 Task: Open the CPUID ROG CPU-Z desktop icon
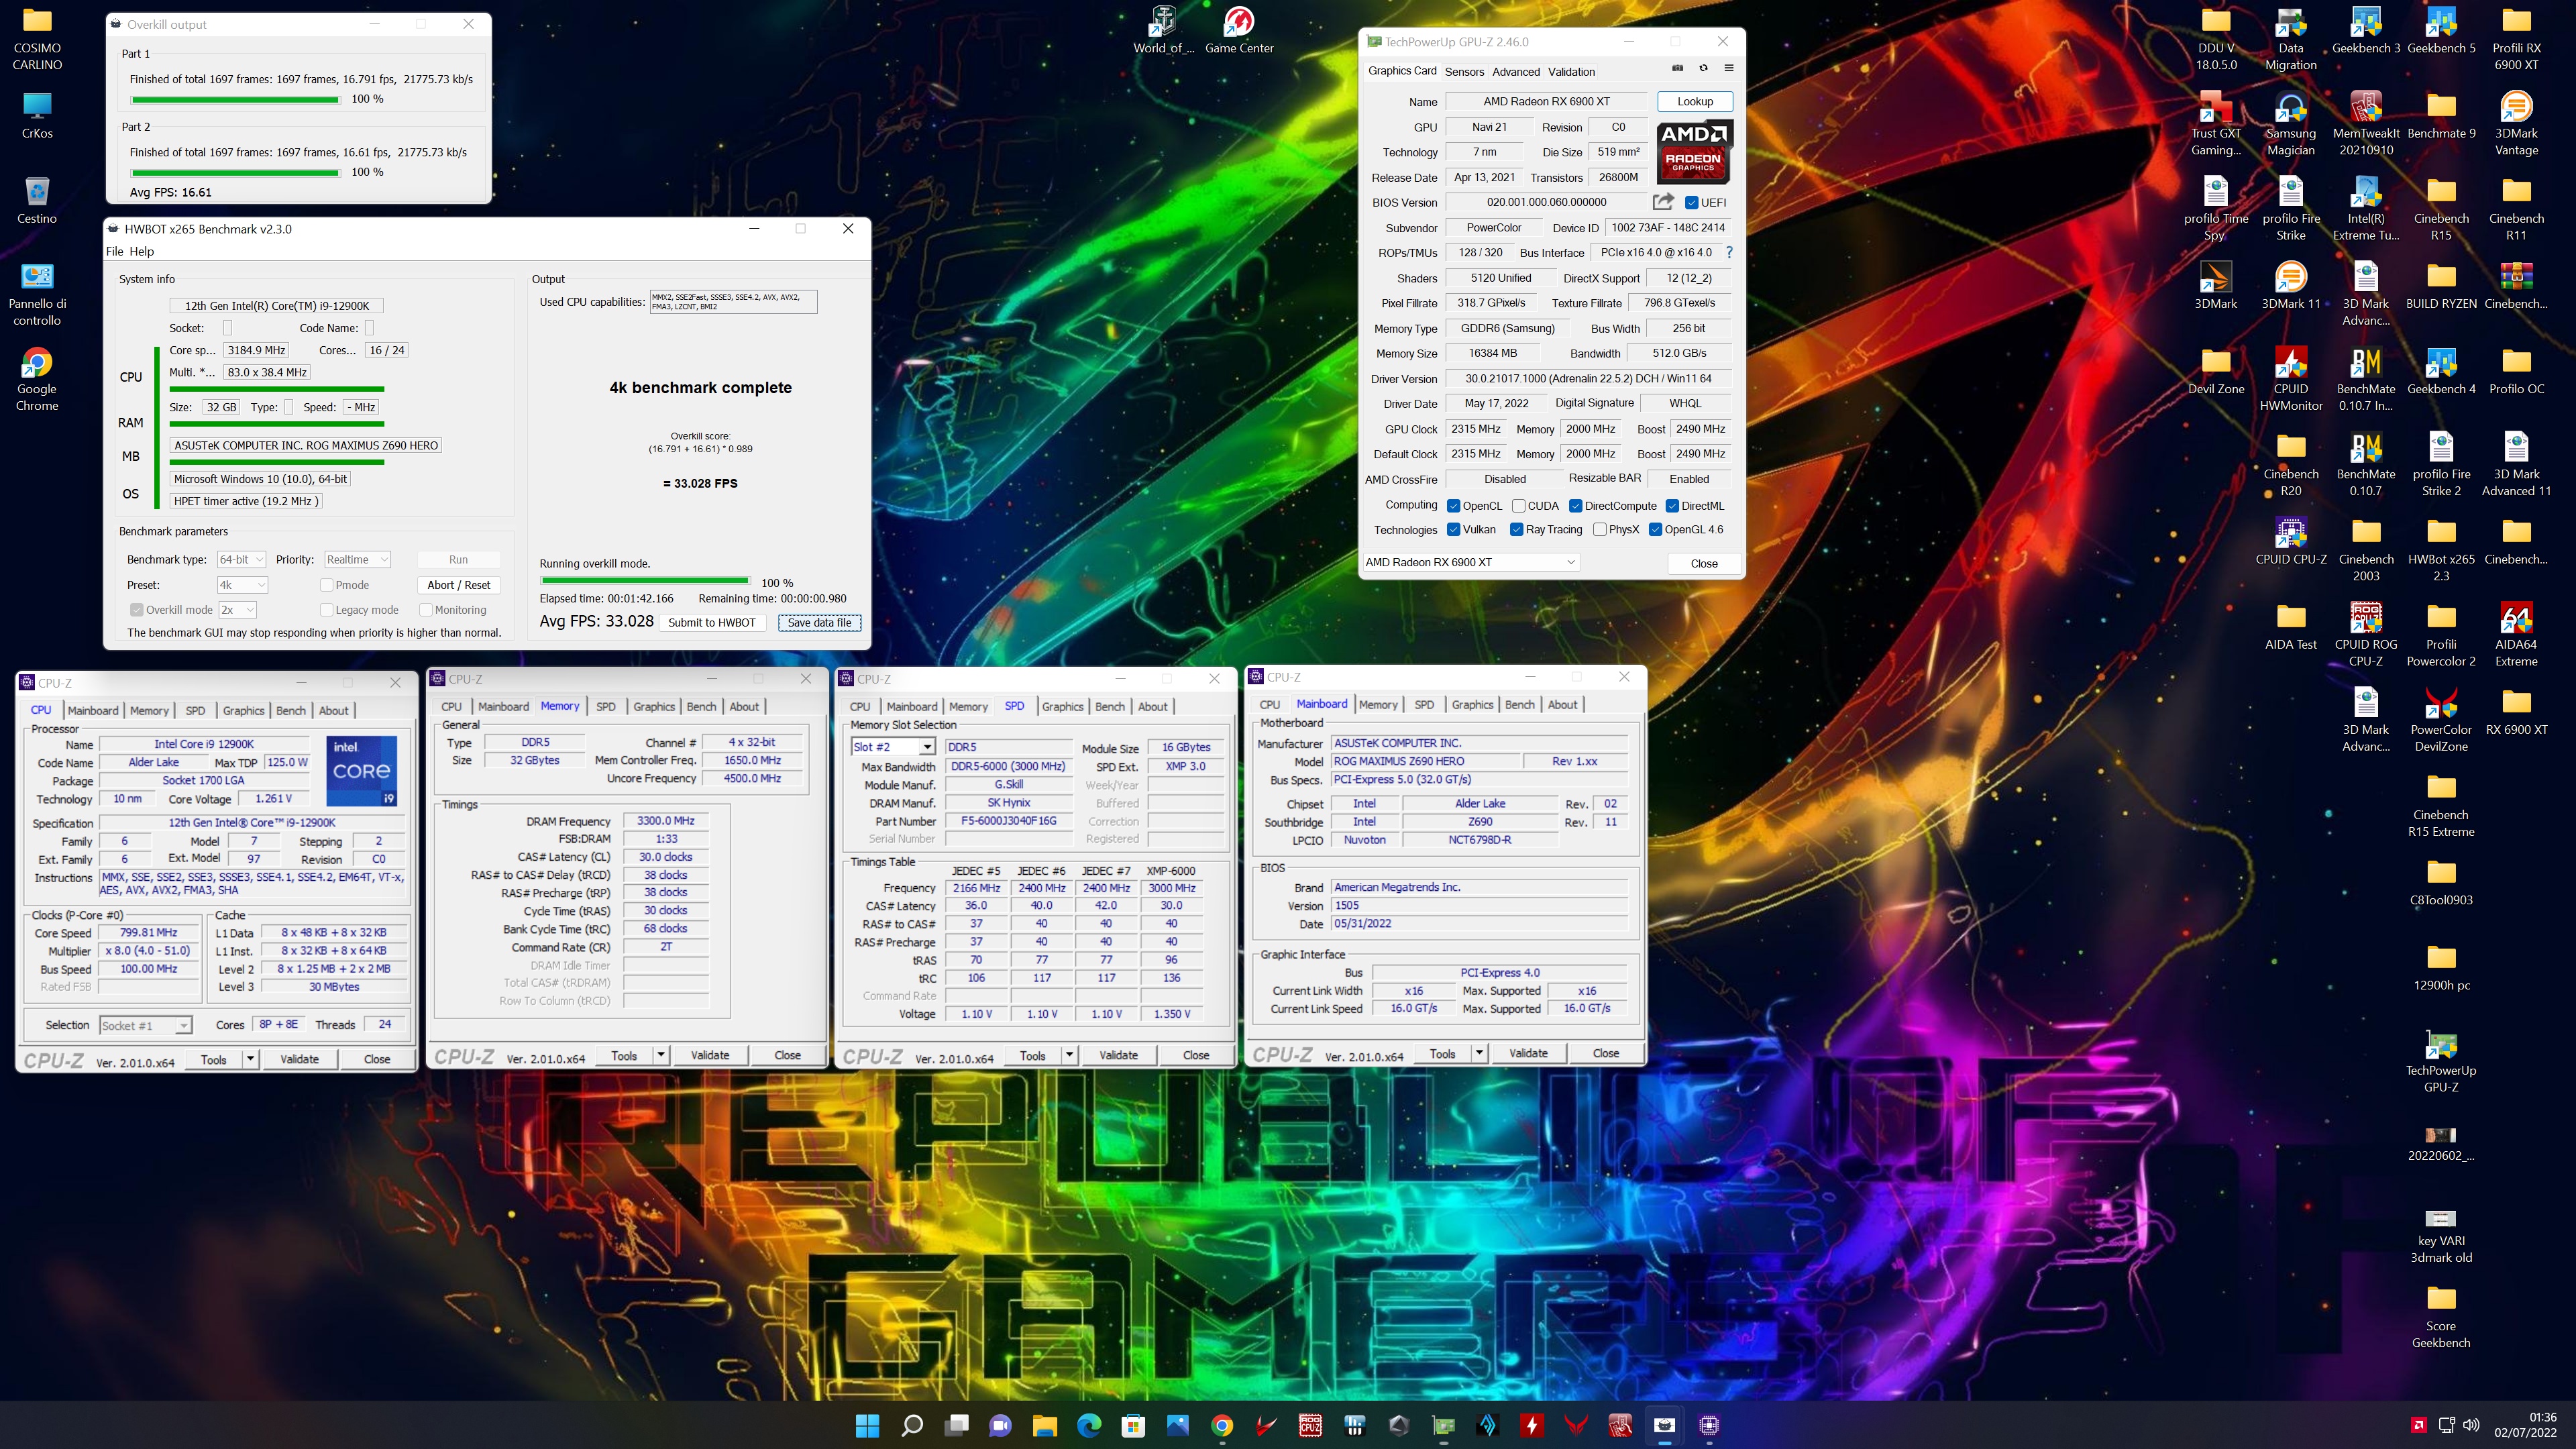point(2365,634)
